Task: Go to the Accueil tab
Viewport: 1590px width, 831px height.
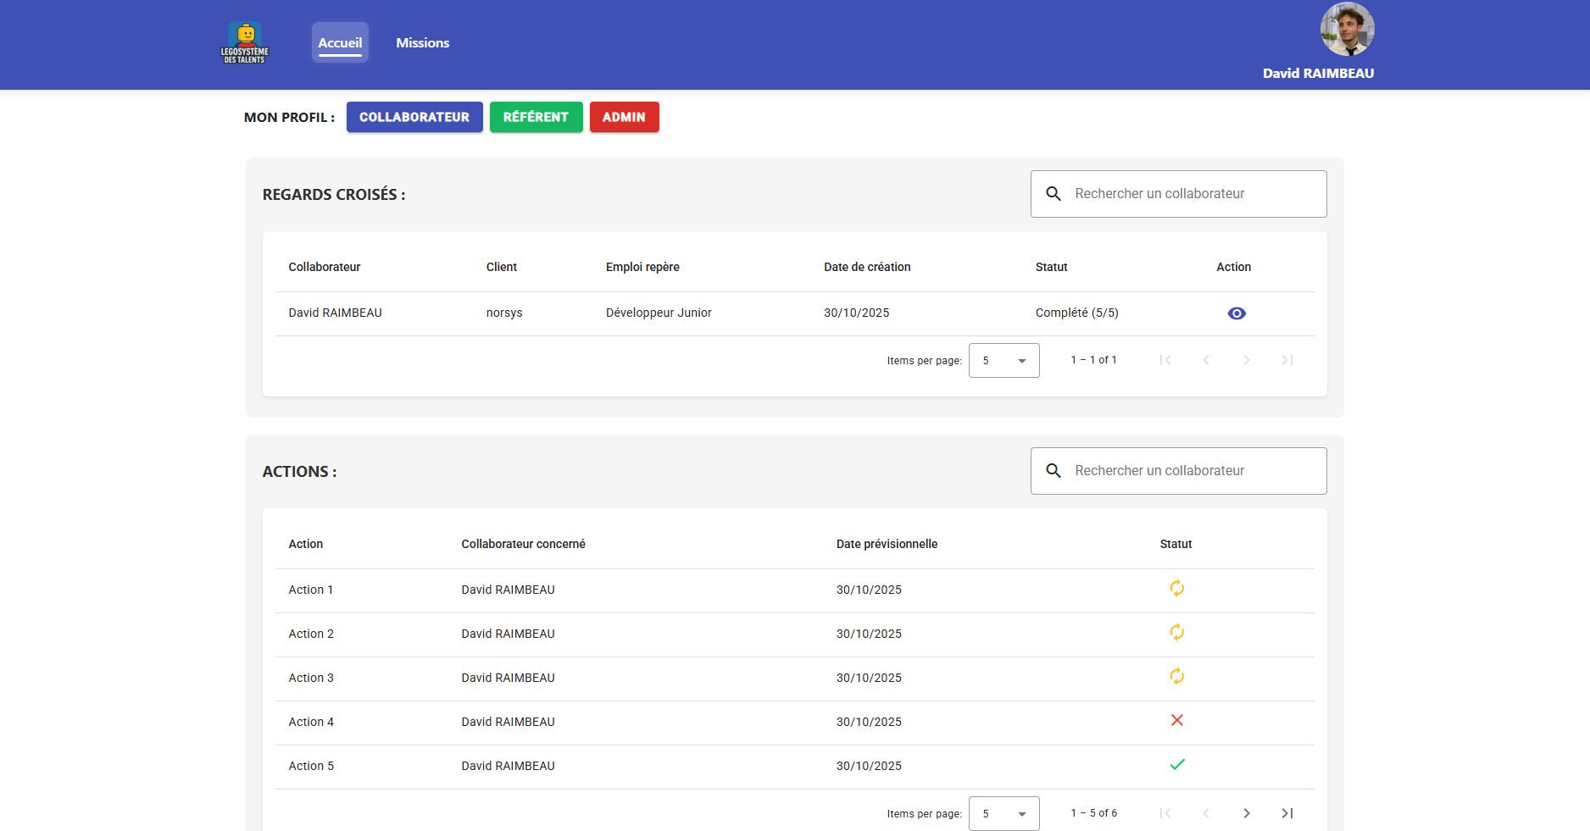Action: point(340,42)
